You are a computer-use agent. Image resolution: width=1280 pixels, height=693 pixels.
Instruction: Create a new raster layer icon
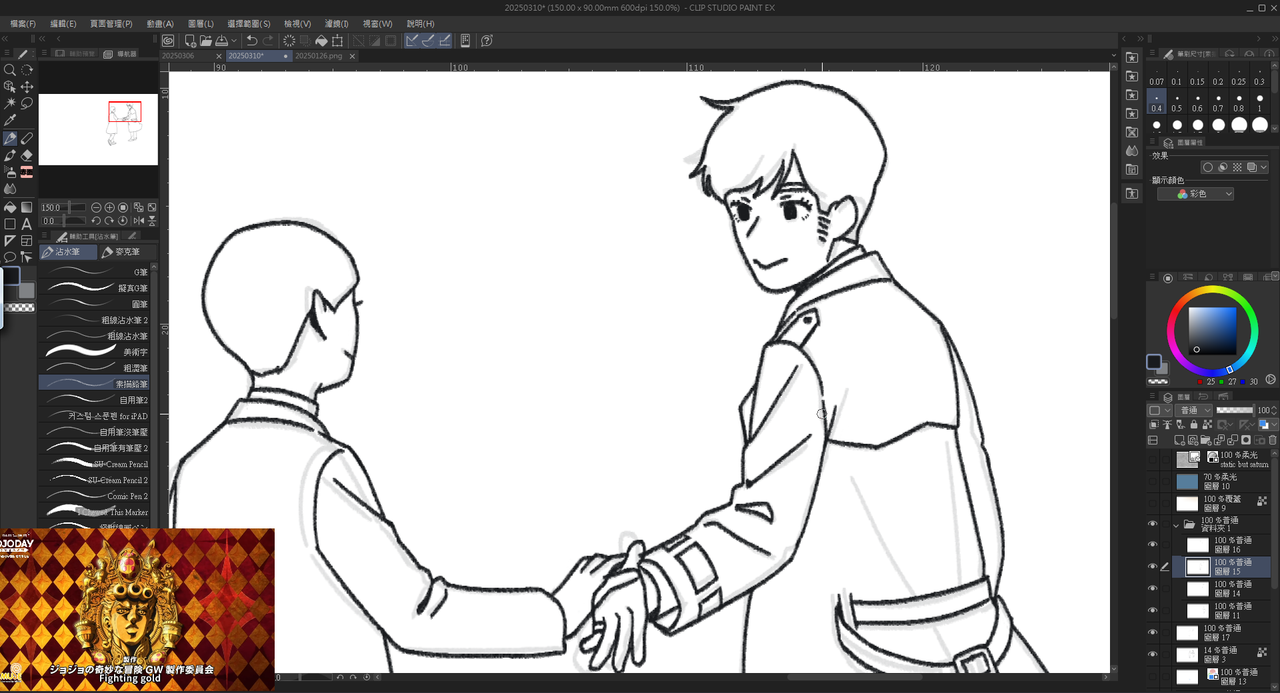pos(1179,440)
